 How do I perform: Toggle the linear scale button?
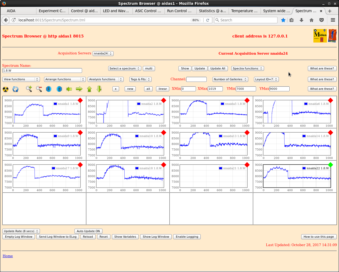(163, 89)
